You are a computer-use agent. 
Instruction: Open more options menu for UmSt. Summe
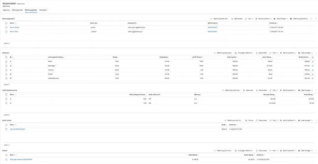coord(316,120)
